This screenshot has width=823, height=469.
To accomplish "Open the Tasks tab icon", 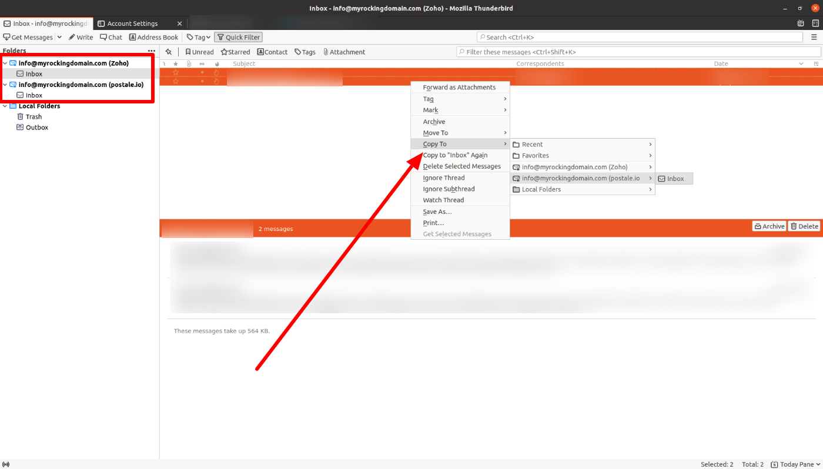I will click(x=815, y=24).
